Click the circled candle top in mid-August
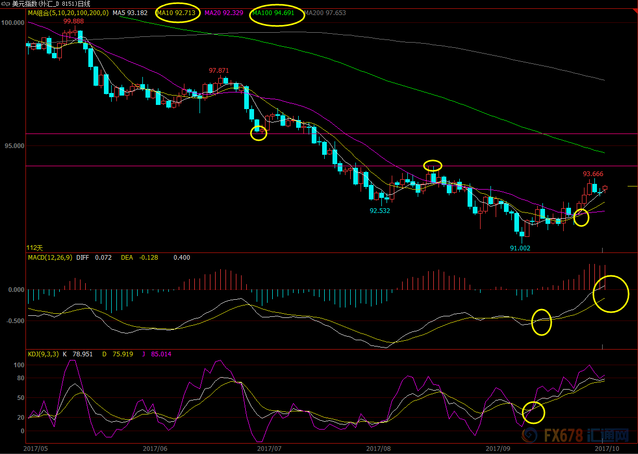 (432, 166)
